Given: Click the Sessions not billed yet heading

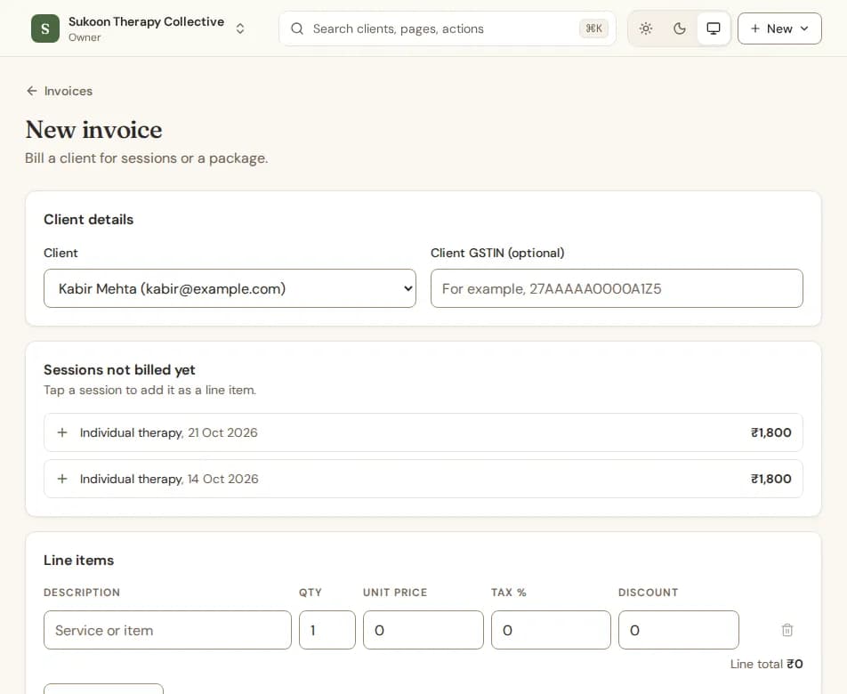Looking at the screenshot, I should (x=119, y=370).
